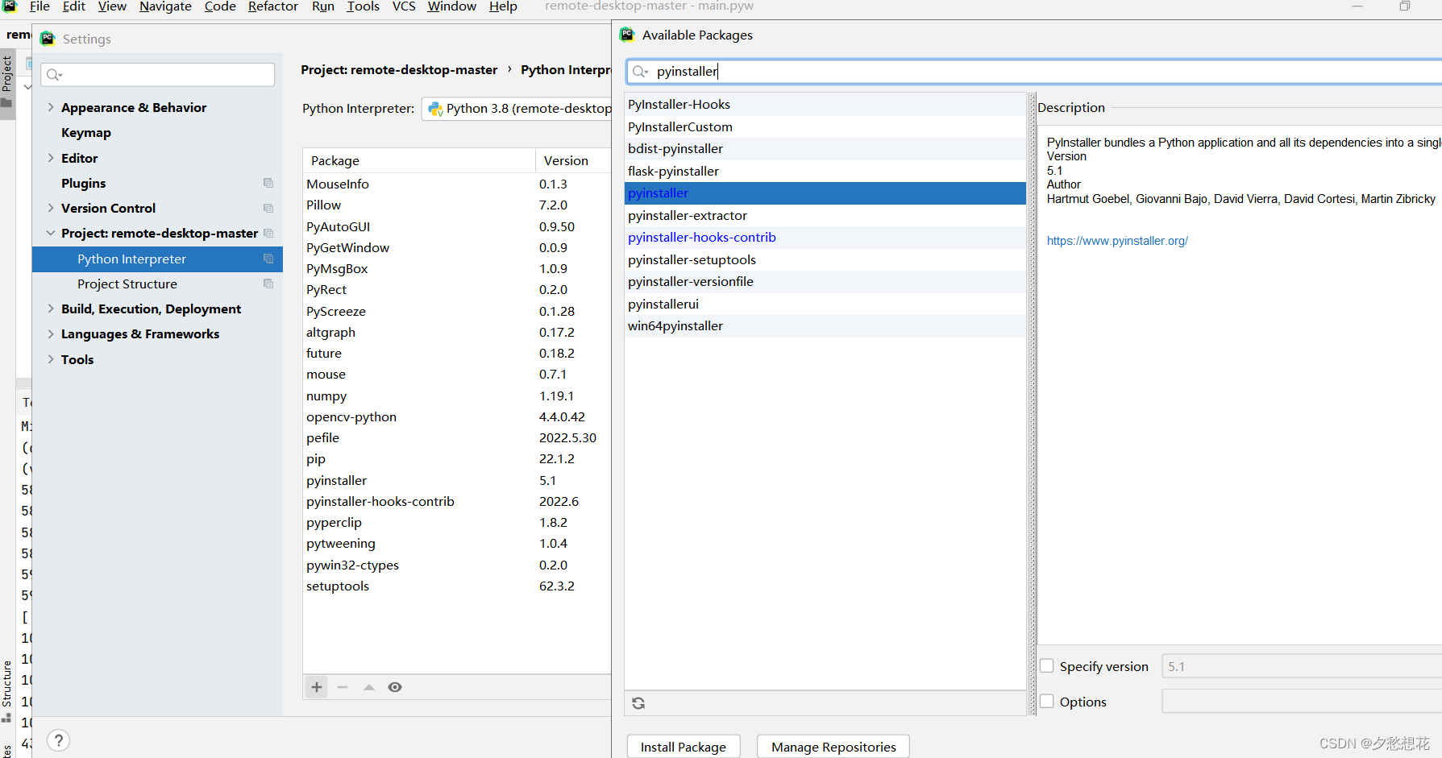Select pyinstaller-extractor in the list

pyautogui.click(x=825, y=215)
